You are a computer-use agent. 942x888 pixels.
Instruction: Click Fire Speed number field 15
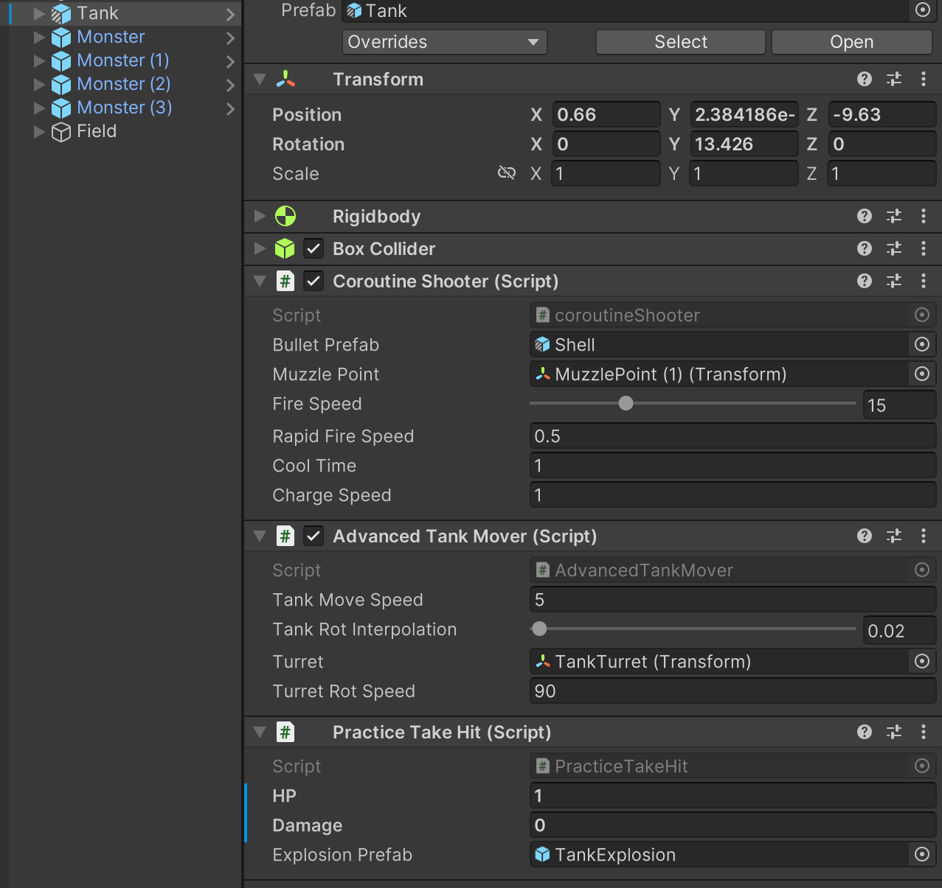point(899,405)
